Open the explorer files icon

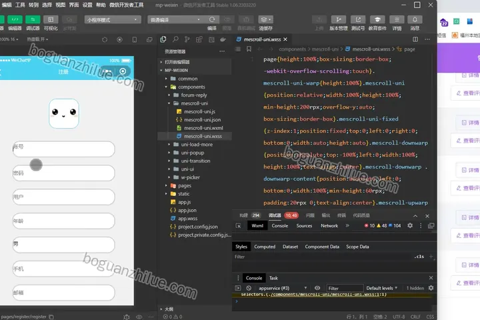[163, 39]
